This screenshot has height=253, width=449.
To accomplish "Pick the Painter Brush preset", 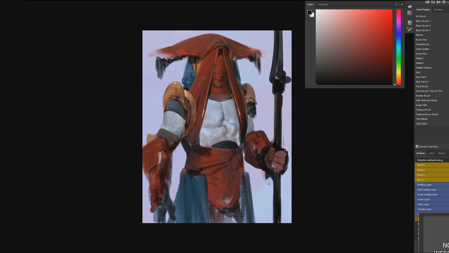I will click(432, 96).
